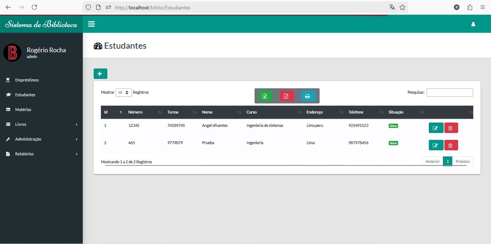Delete the Prueba student record

pyautogui.click(x=451, y=145)
